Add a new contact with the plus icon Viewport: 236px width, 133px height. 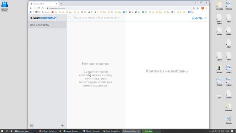(63, 125)
